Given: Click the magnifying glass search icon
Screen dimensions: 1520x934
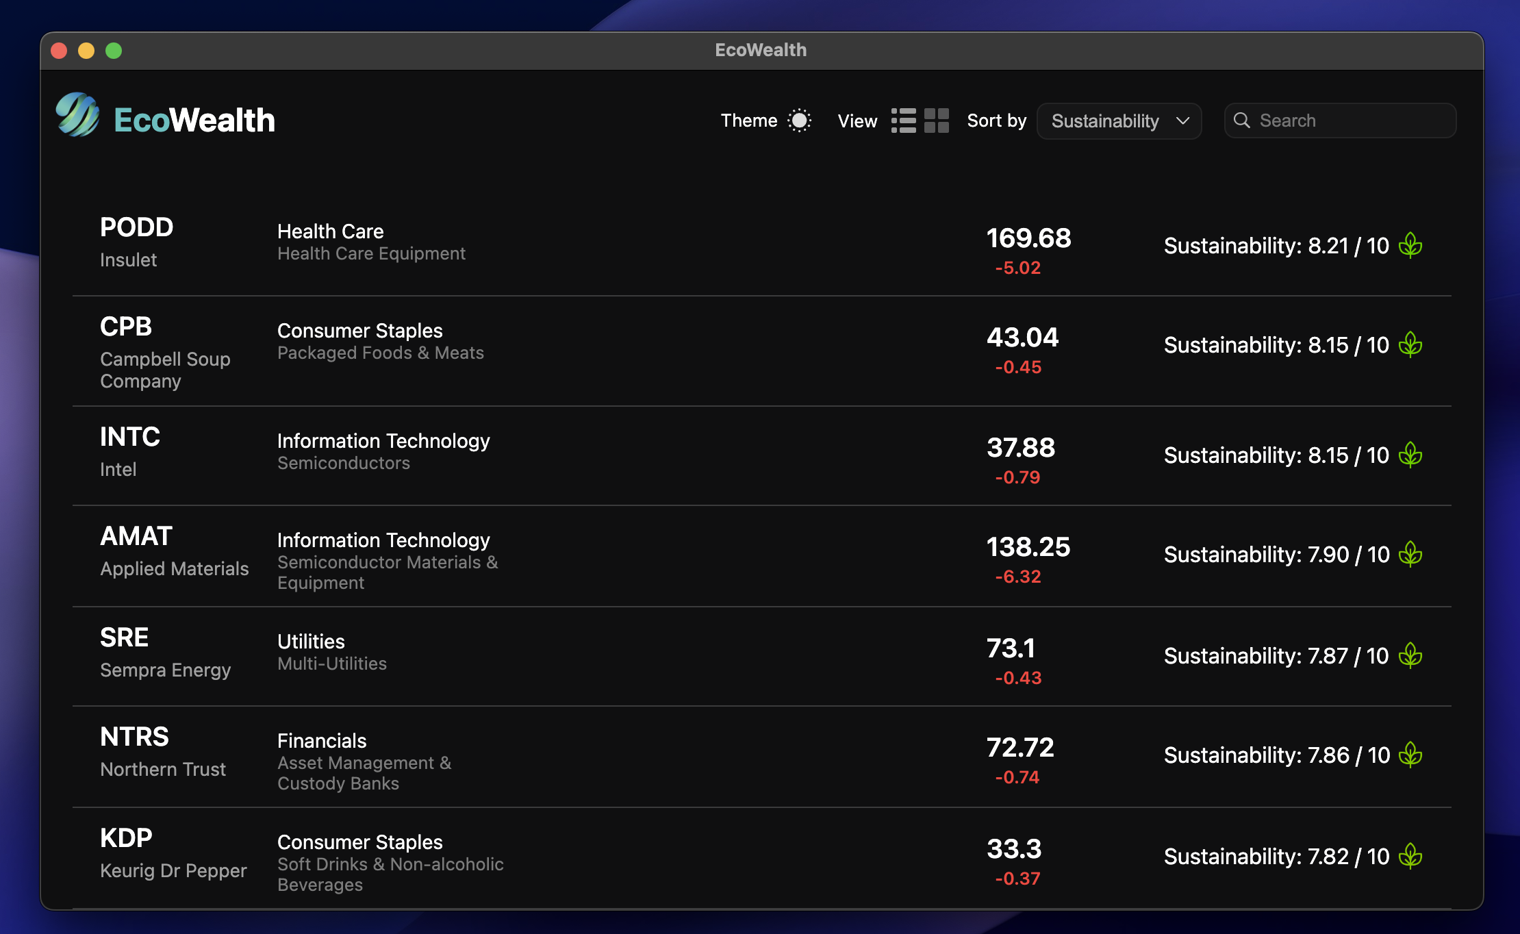Looking at the screenshot, I should click(1241, 121).
